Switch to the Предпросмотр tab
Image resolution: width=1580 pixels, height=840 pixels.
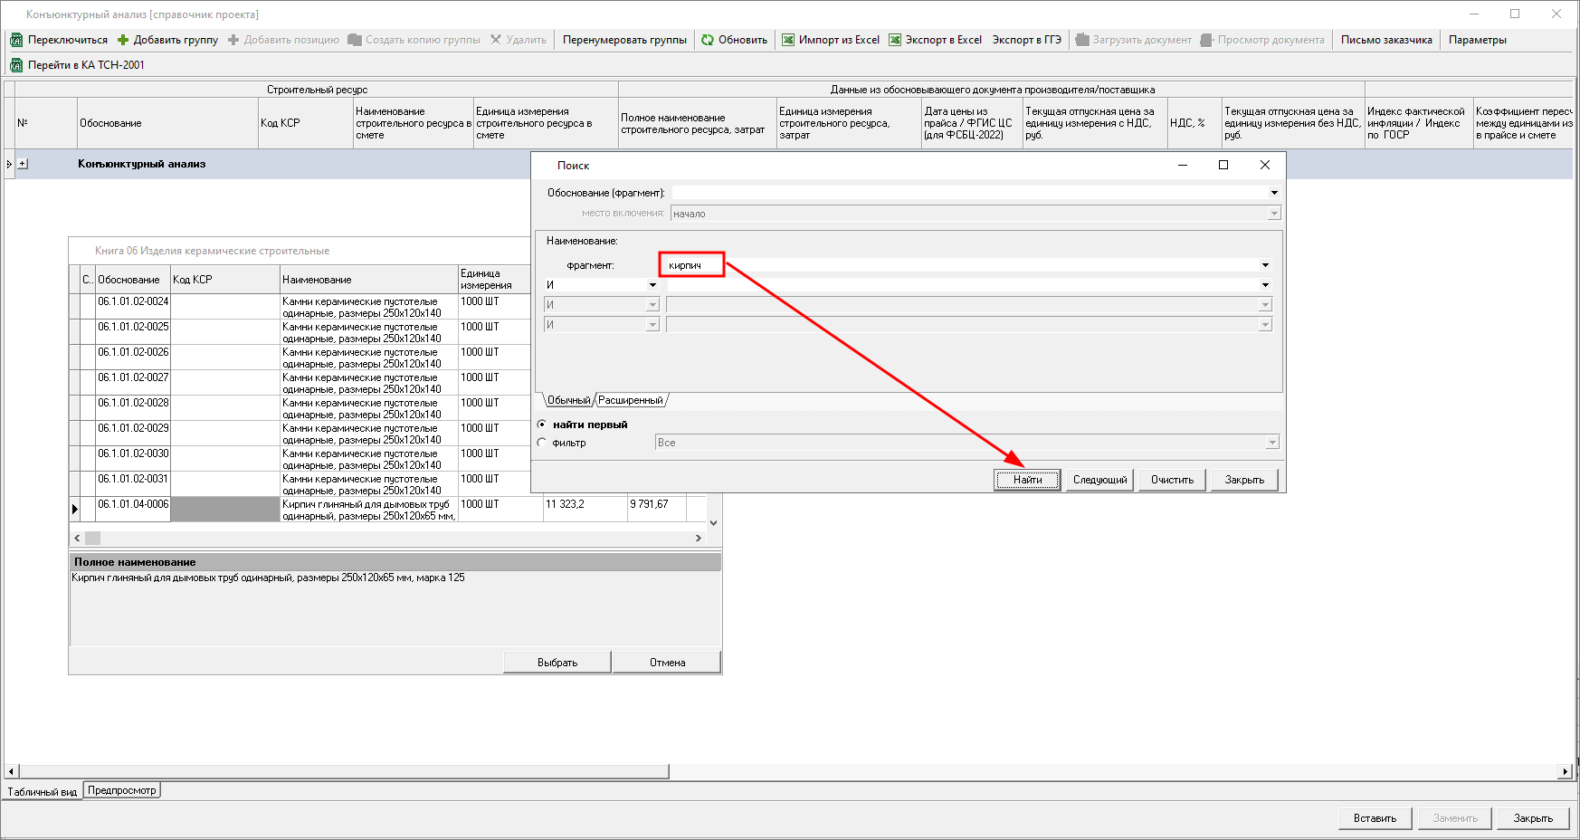click(x=122, y=790)
